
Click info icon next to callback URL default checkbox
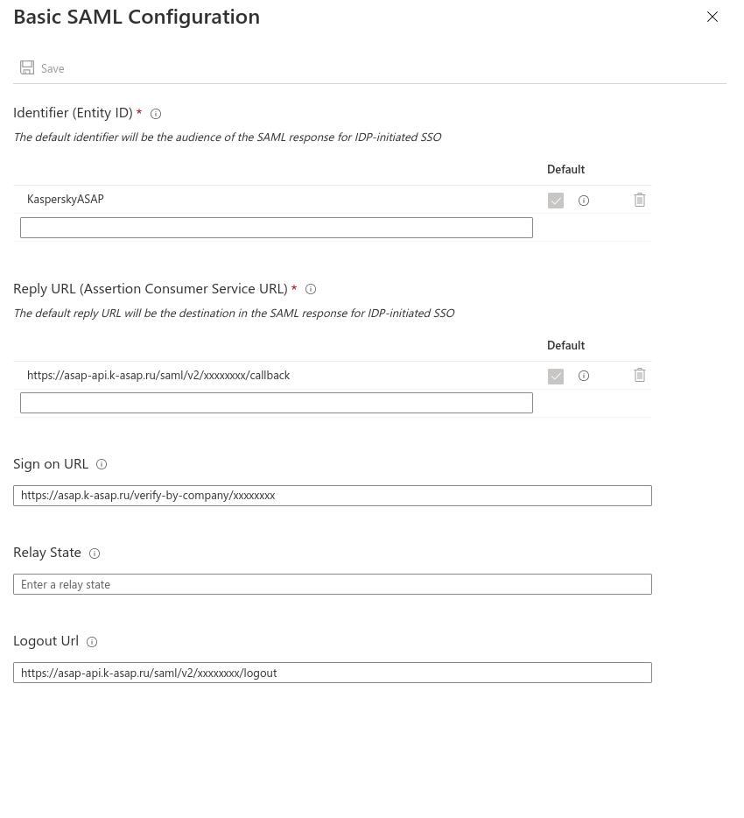click(x=584, y=376)
